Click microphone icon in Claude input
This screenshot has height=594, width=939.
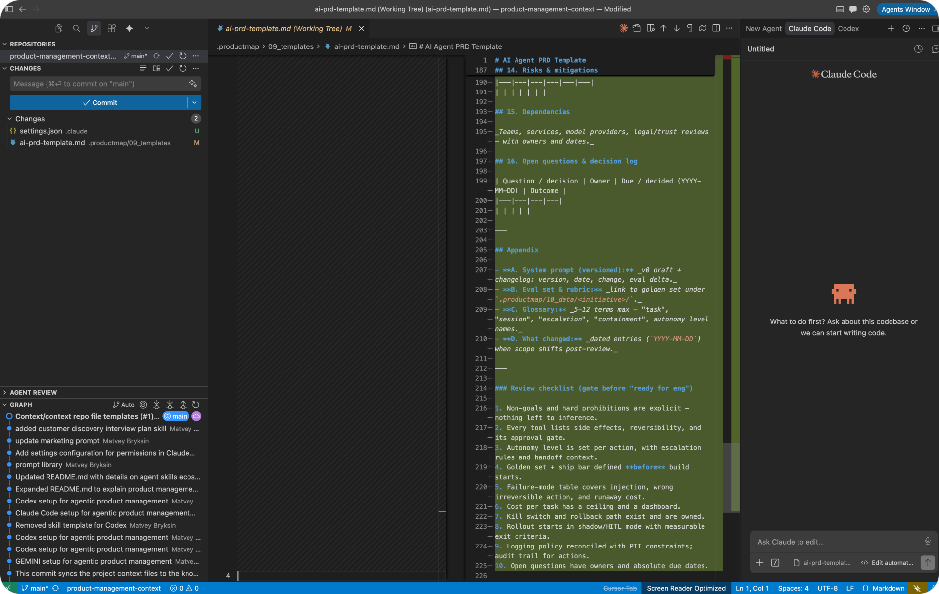(x=928, y=541)
